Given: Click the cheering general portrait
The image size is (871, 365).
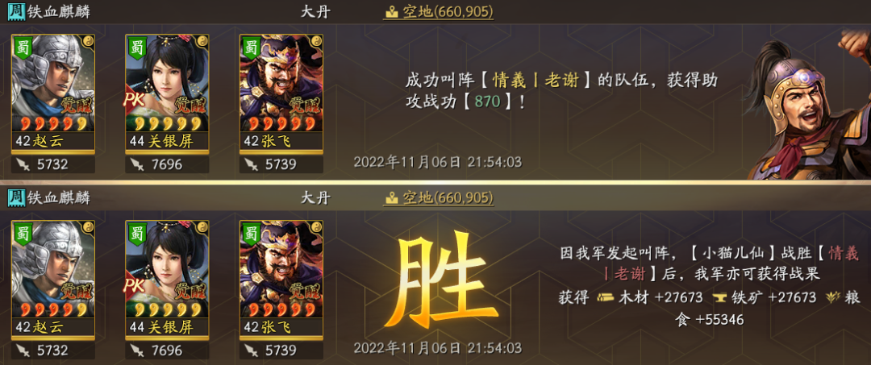Looking at the screenshot, I should pos(809,104).
